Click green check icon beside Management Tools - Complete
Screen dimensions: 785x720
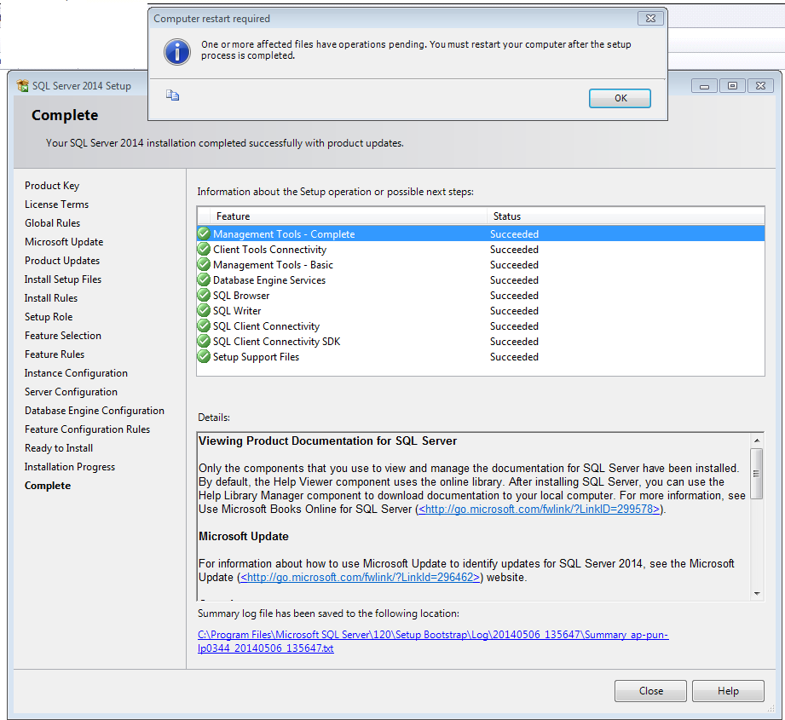click(203, 233)
